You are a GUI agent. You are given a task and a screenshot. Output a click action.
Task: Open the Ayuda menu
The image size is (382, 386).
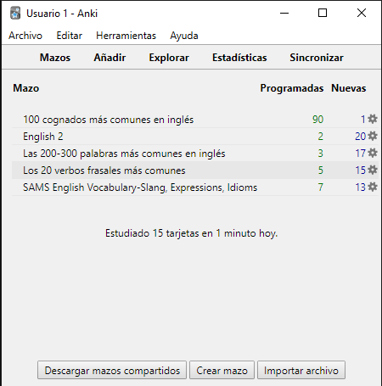click(184, 36)
